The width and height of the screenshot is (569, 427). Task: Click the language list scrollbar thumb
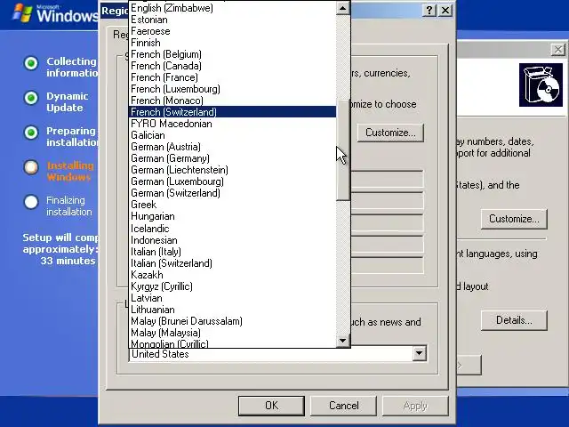tap(342, 150)
